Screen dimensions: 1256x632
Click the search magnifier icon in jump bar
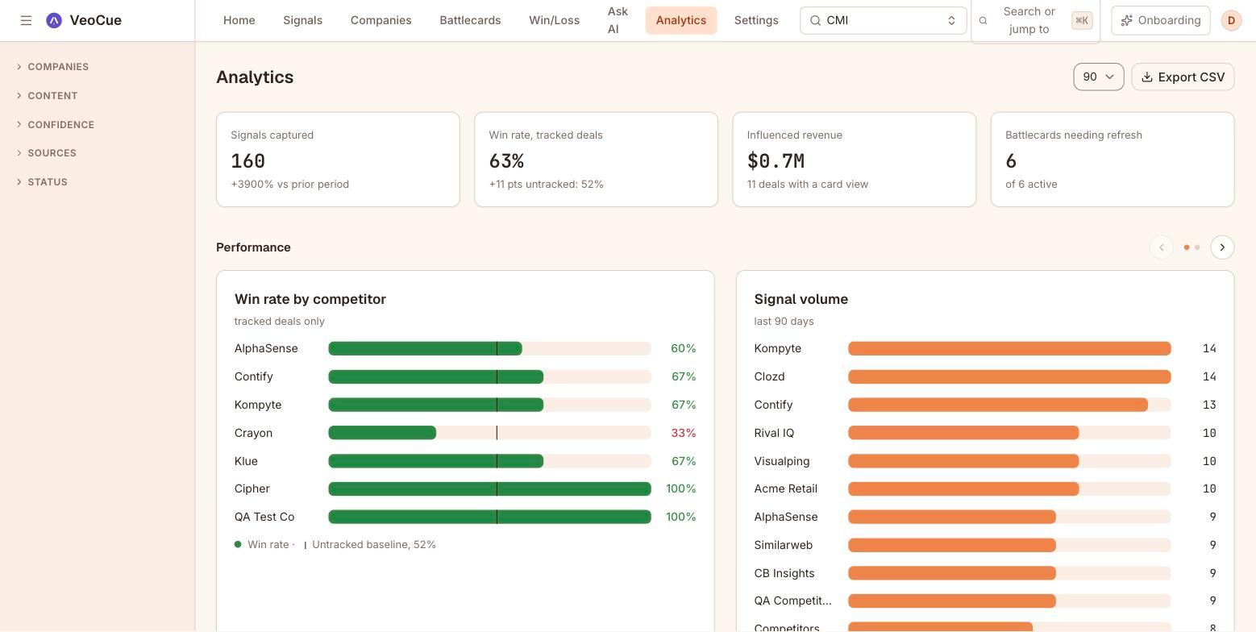click(983, 20)
